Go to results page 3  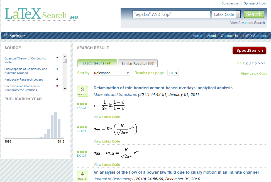tap(250, 63)
